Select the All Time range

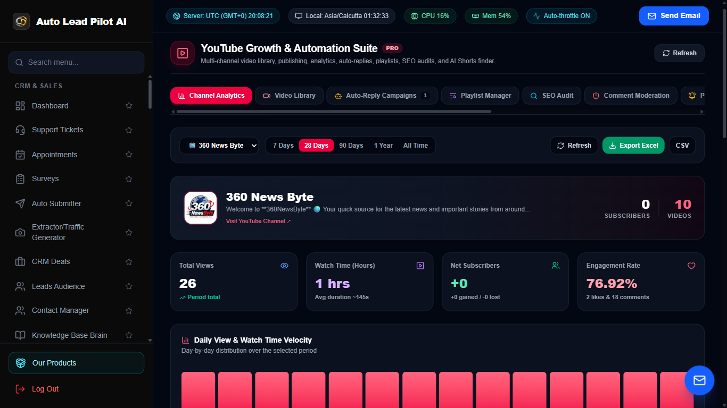click(x=416, y=146)
